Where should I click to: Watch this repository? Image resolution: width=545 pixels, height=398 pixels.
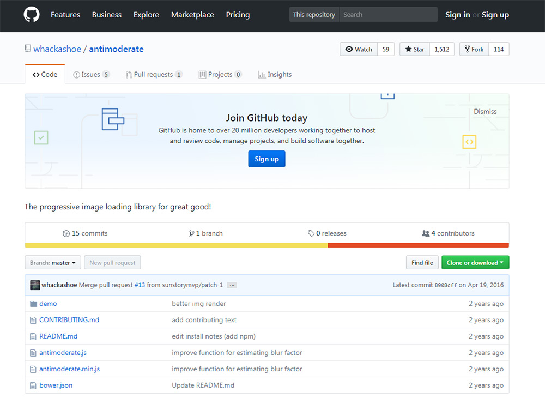point(359,49)
